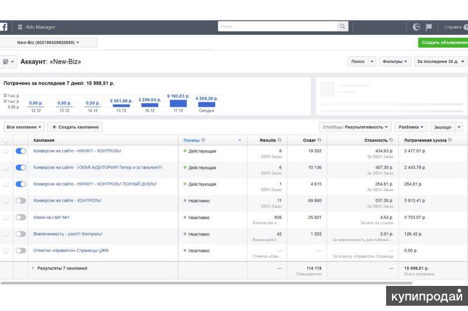468x311 pixels.
Task: Click the Facebook logo icon
Action: coord(4,27)
